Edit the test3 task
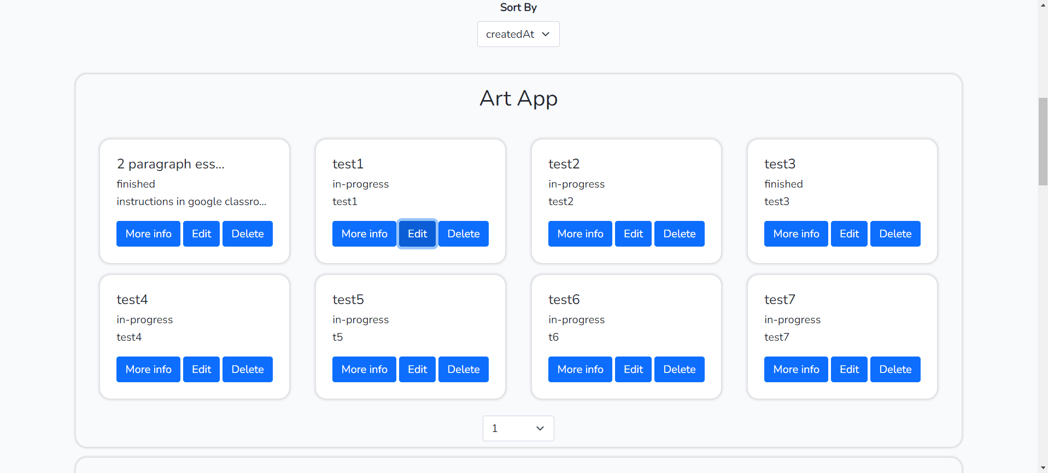Screen dimensions: 1048x473 [849, 234]
